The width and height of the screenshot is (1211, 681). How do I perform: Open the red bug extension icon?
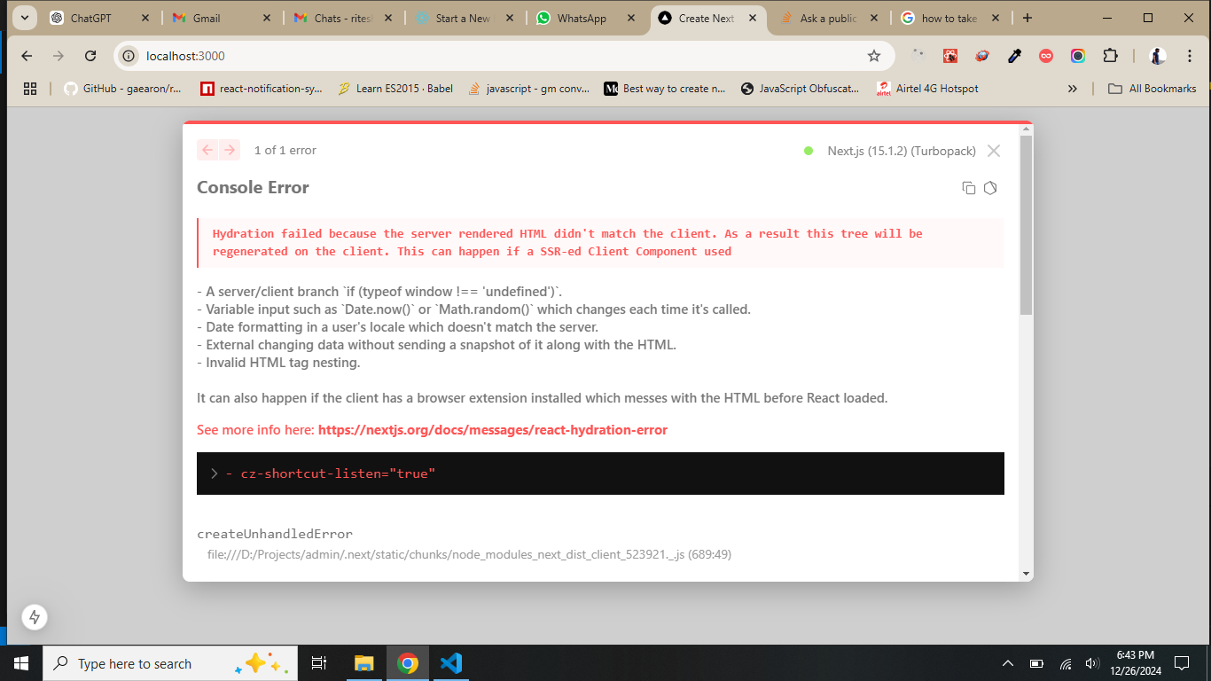coord(950,56)
